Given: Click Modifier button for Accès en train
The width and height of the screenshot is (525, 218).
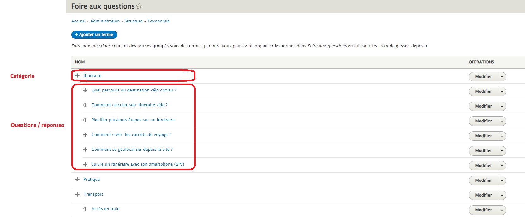Looking at the screenshot, I should 483,210.
